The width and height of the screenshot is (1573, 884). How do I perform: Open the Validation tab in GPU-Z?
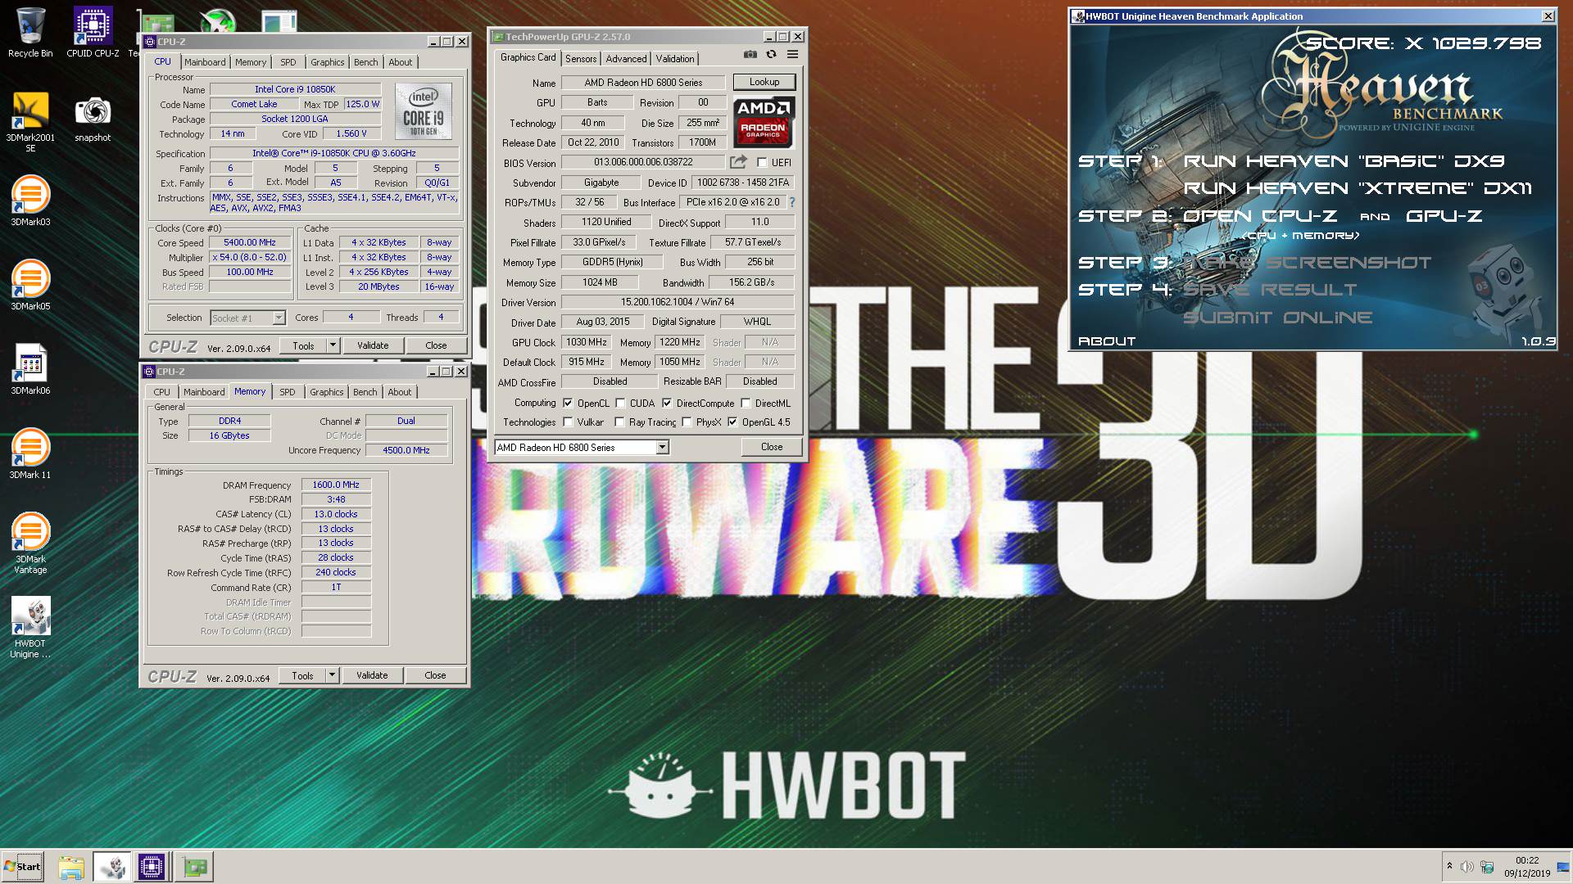pyautogui.click(x=675, y=59)
